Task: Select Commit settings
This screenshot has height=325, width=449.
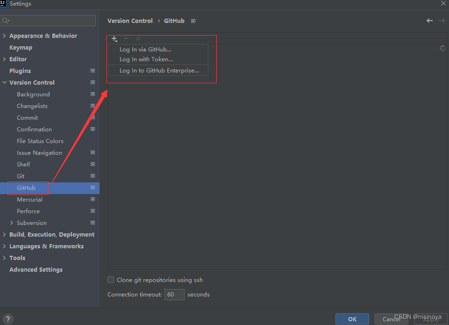Action: [x=27, y=118]
